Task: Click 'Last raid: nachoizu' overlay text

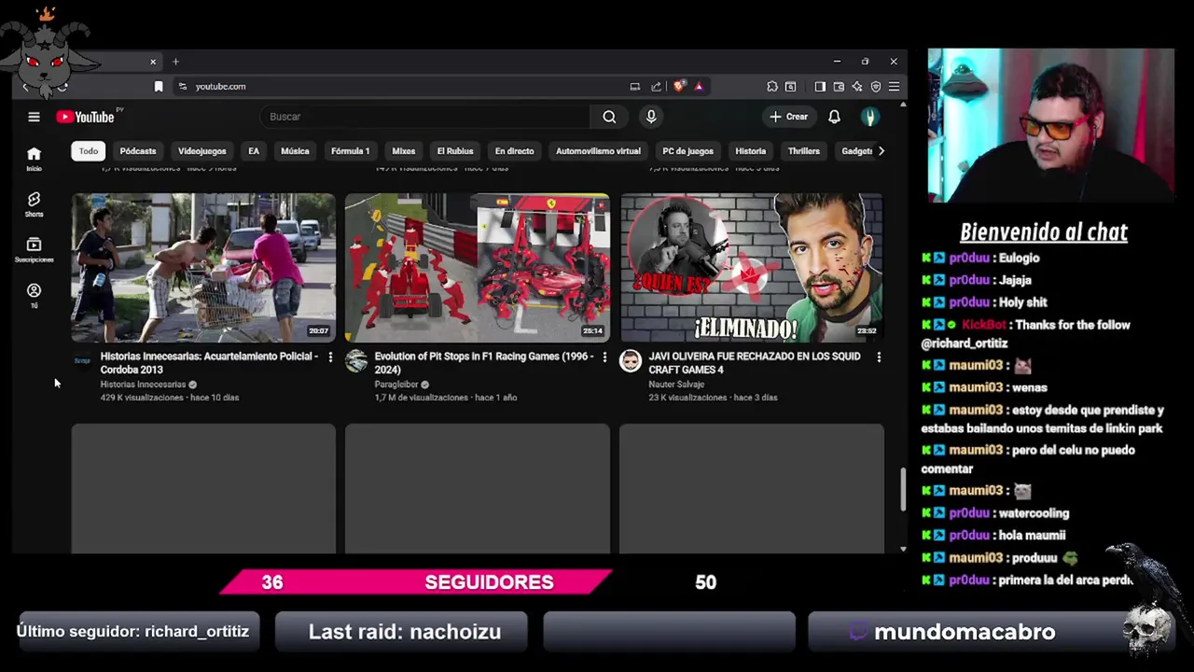Action: [405, 632]
